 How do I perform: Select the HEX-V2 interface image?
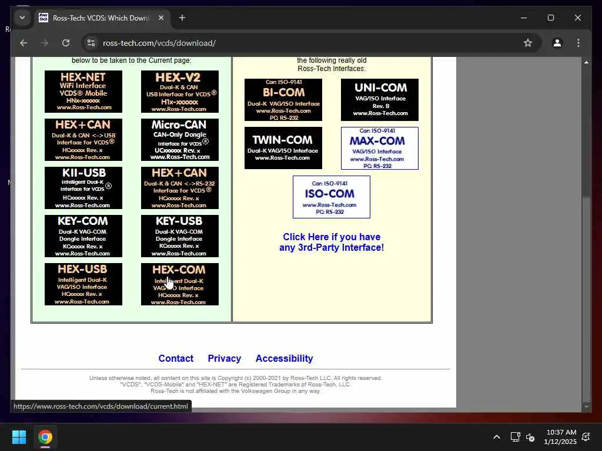coord(180,92)
